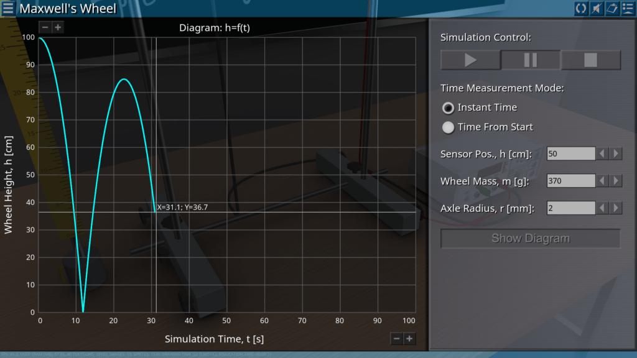The image size is (637, 358).
Task: Click the reset/refresh arrows icon
Action: (581, 8)
